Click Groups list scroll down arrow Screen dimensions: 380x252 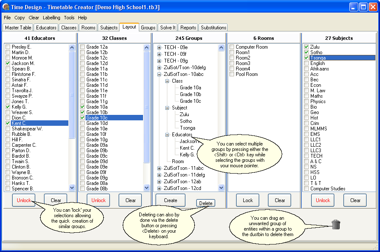click(x=221, y=187)
